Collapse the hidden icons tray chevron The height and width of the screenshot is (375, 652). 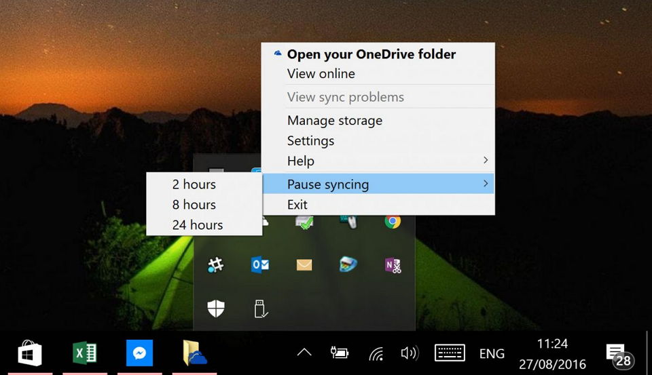304,353
